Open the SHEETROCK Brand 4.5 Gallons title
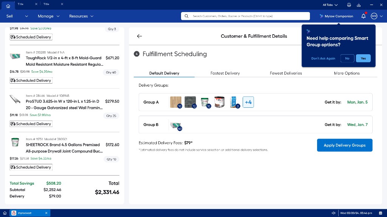 (64, 148)
